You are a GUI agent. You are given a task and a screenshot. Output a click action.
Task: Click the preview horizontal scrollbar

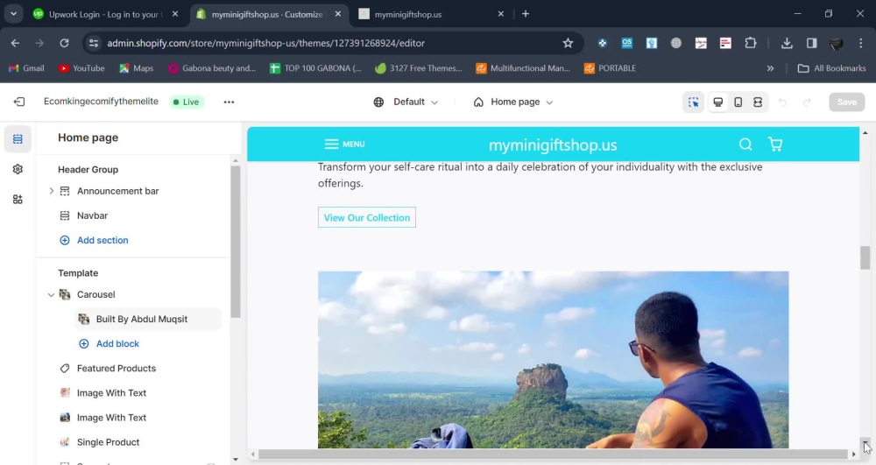coord(553,454)
